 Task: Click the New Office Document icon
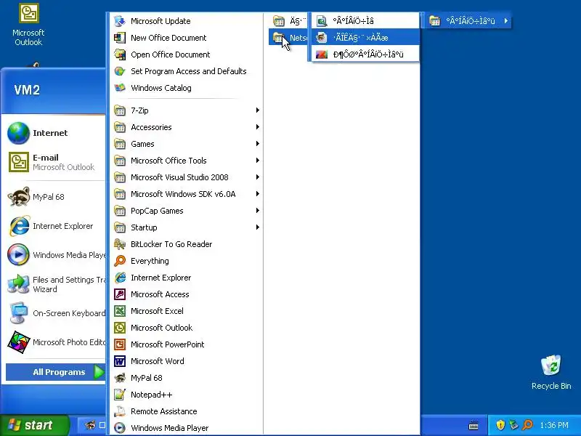[120, 38]
